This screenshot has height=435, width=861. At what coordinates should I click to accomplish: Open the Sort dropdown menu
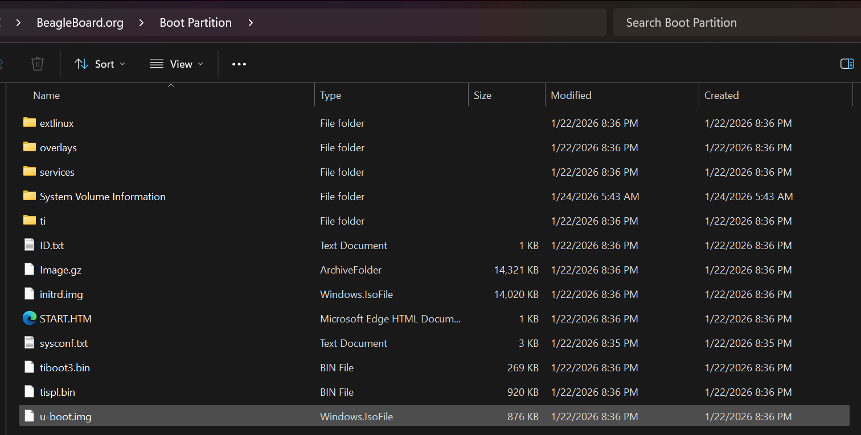coord(100,64)
